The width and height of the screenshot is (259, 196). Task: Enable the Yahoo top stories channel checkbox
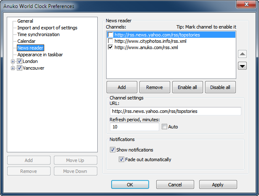110,35
